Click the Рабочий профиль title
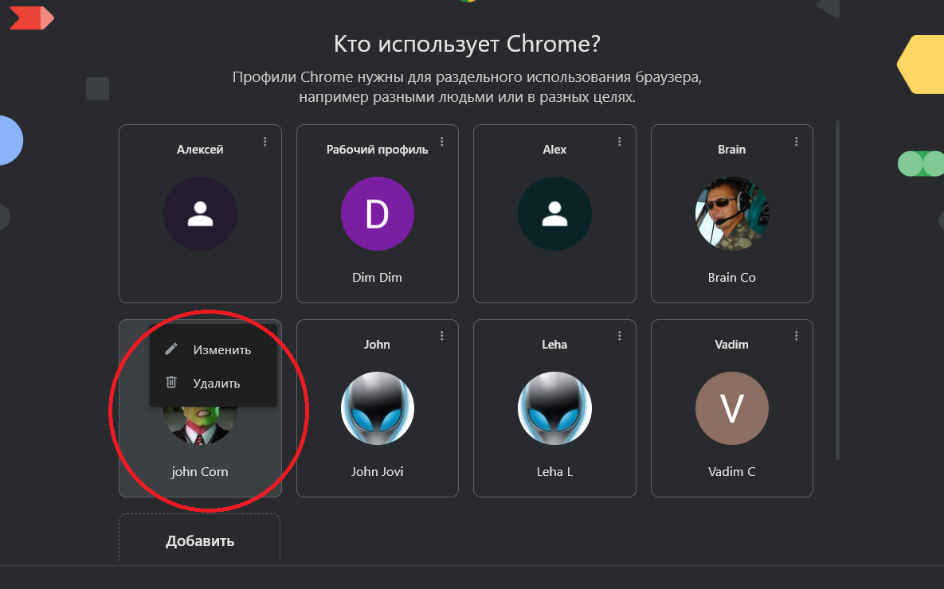 coord(378,149)
